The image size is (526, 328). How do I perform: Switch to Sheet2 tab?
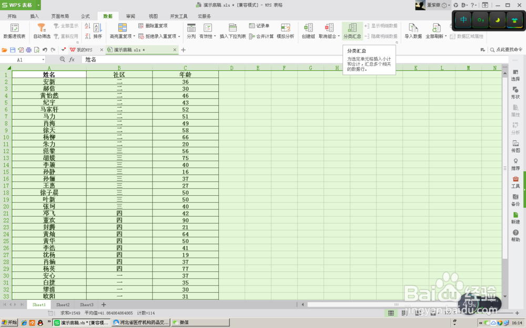[63, 304]
